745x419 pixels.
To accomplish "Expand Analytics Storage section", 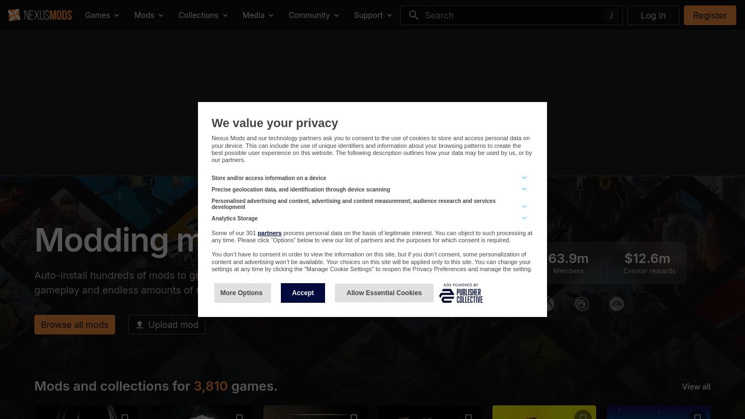I will click(524, 218).
